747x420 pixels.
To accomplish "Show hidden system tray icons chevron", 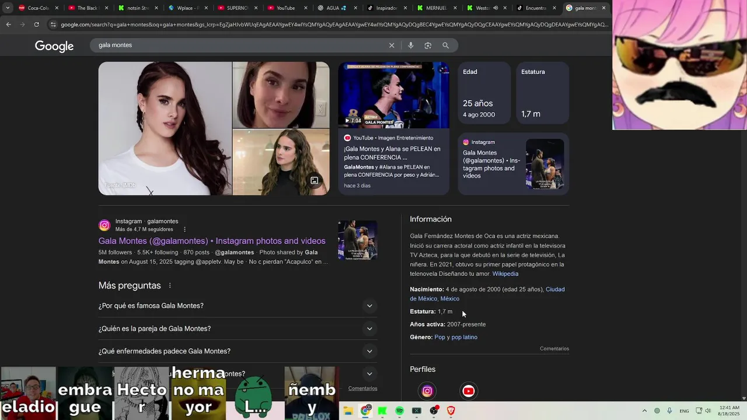I will point(644,411).
